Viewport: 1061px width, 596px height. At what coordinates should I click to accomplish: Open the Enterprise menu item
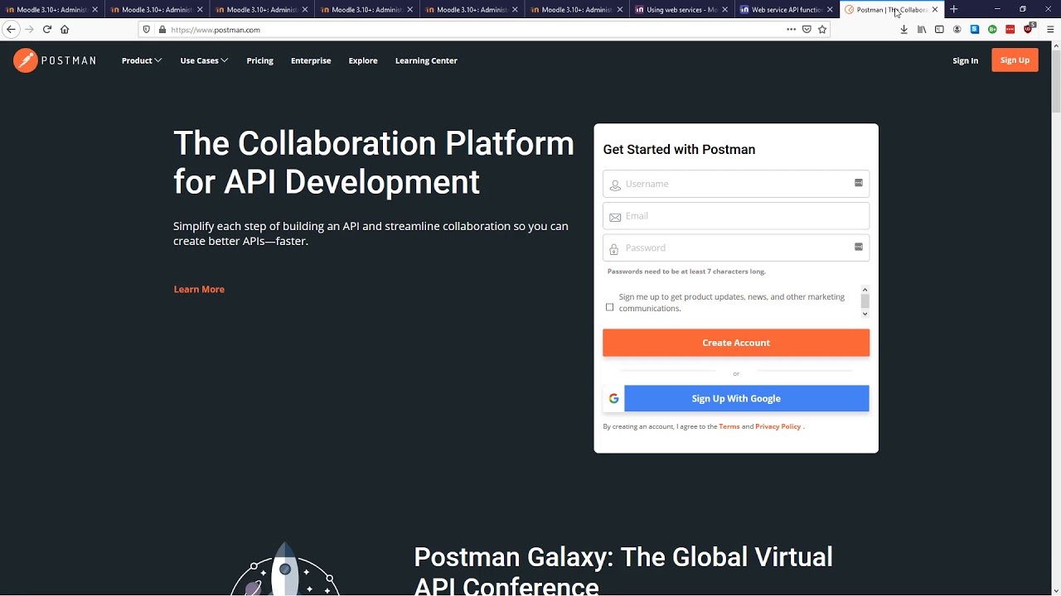click(x=311, y=60)
